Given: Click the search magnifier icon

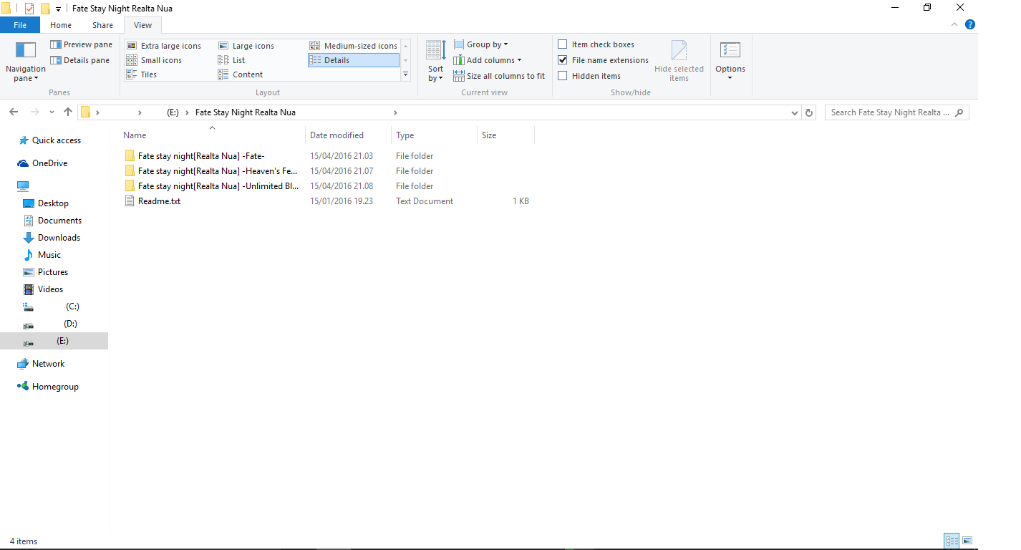Looking at the screenshot, I should coord(959,112).
